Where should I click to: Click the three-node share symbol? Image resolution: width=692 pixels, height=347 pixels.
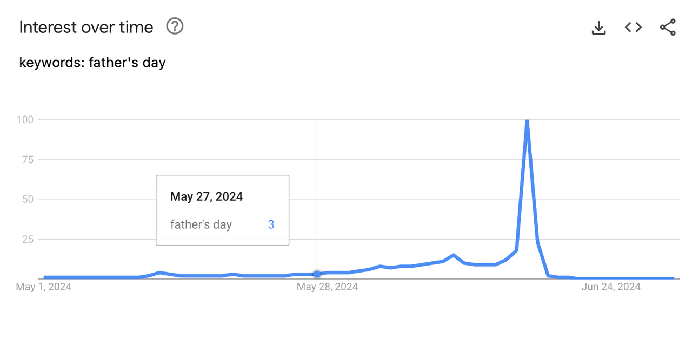click(x=667, y=26)
